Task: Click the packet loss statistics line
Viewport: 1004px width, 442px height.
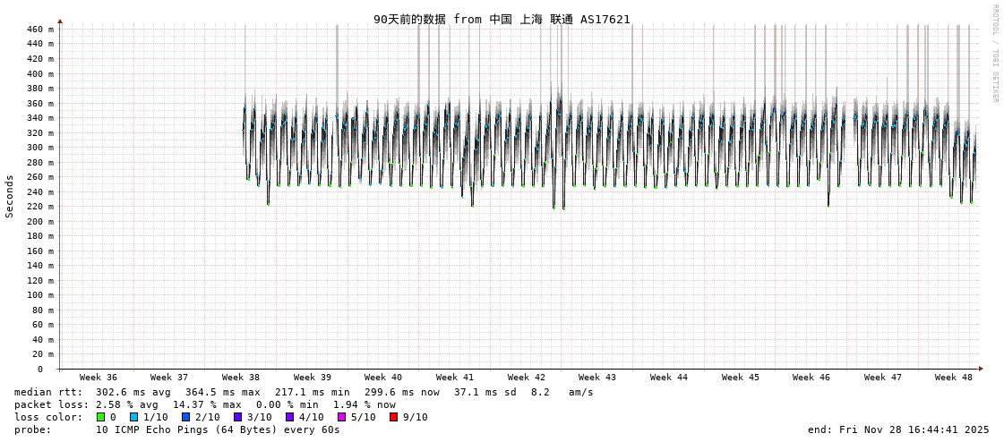Action: pos(205,404)
